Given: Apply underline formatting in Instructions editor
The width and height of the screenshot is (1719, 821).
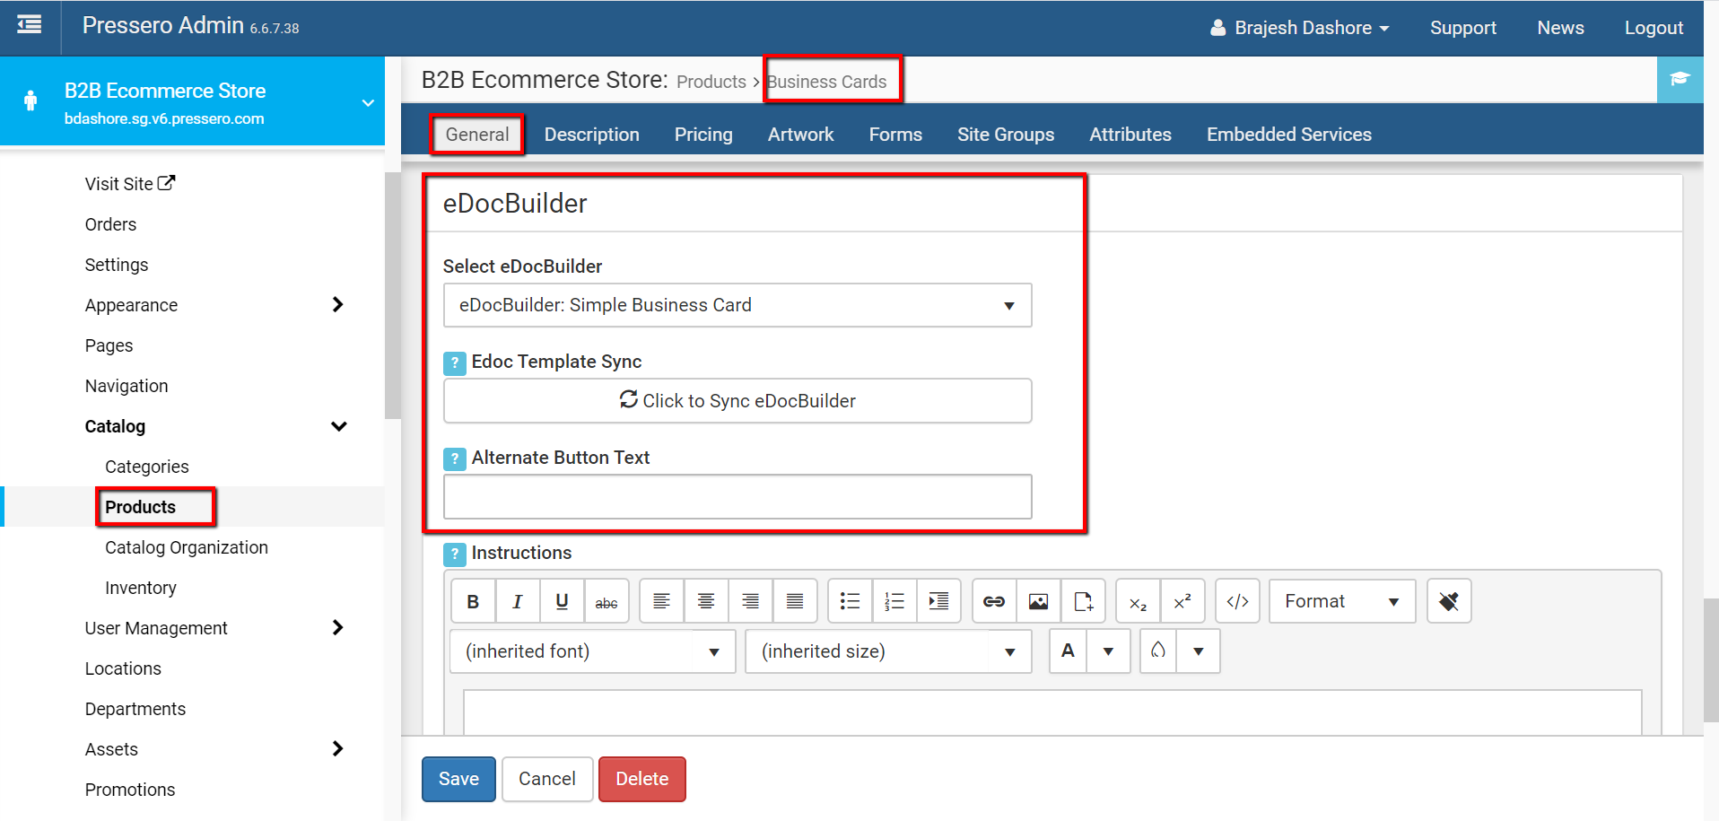Looking at the screenshot, I should [x=563, y=601].
